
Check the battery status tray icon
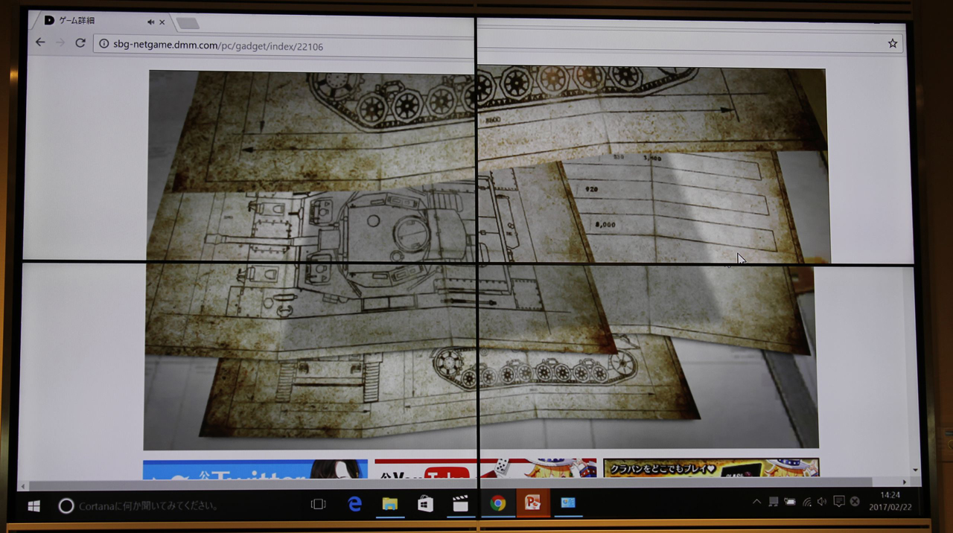tap(790, 502)
